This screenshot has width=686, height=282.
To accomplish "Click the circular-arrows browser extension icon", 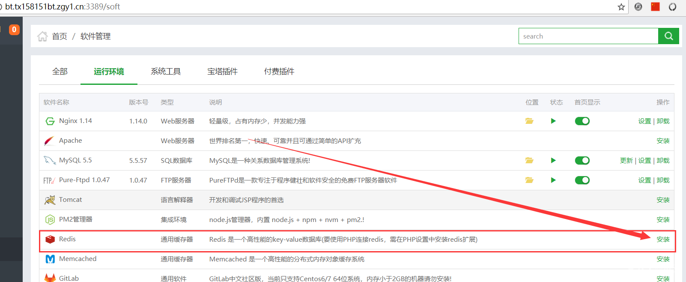I will 672,7.
